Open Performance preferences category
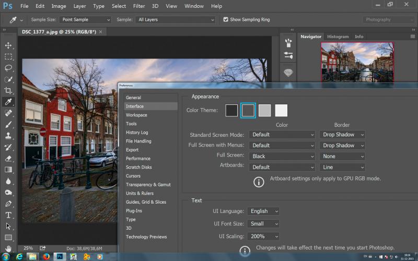 click(x=150, y=159)
